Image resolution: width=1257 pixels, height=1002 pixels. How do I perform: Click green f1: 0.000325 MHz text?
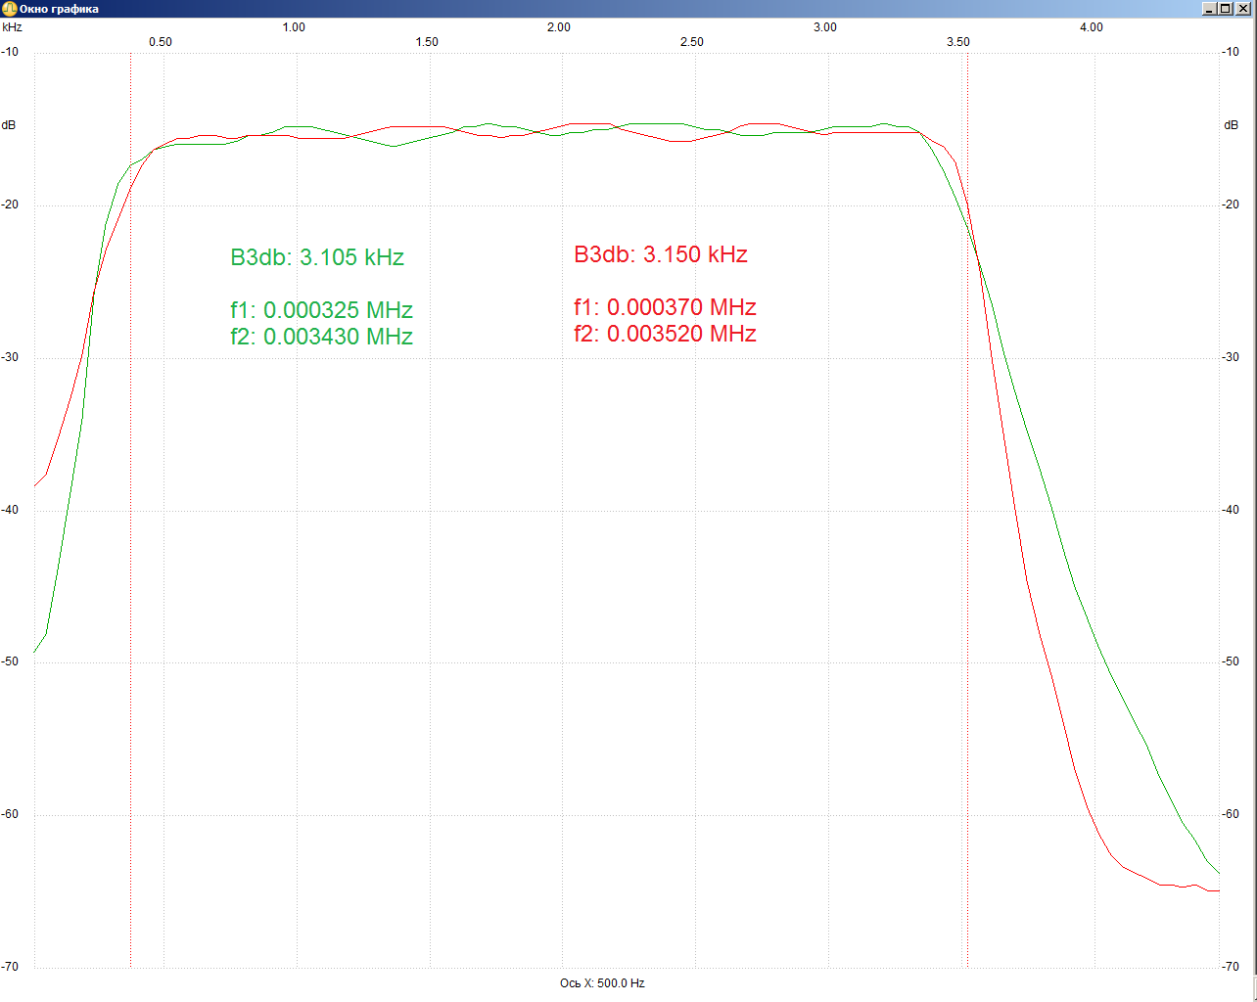coord(322,310)
